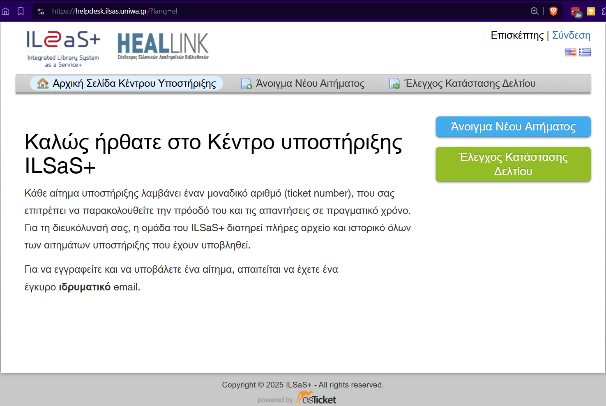Image resolution: width=606 pixels, height=406 pixels.
Task: Click the ILSaS+ logo image
Action: [x=63, y=49]
